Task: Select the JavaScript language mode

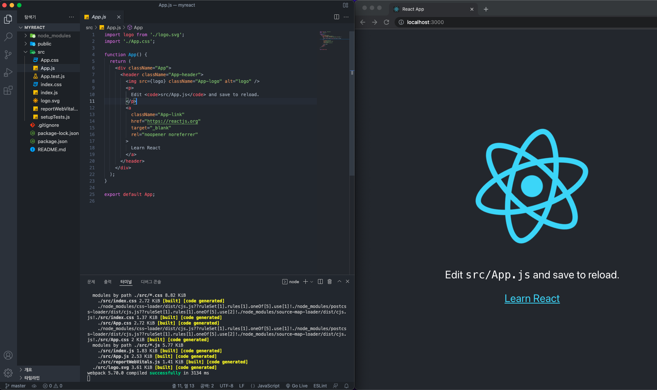Action: point(265,386)
